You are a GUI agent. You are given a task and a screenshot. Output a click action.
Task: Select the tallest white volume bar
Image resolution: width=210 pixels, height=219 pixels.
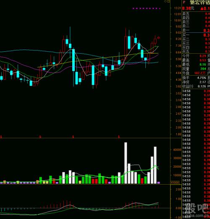126,163
